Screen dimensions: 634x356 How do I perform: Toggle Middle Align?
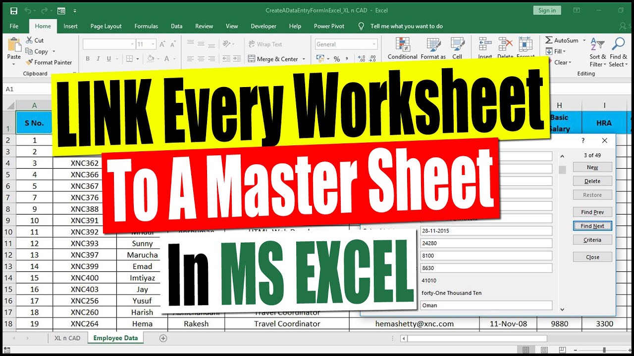[201, 44]
